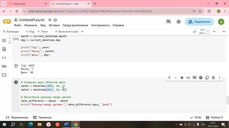Click the Поделиться share button
The width and height of the screenshot is (229, 128).
tap(199, 22)
